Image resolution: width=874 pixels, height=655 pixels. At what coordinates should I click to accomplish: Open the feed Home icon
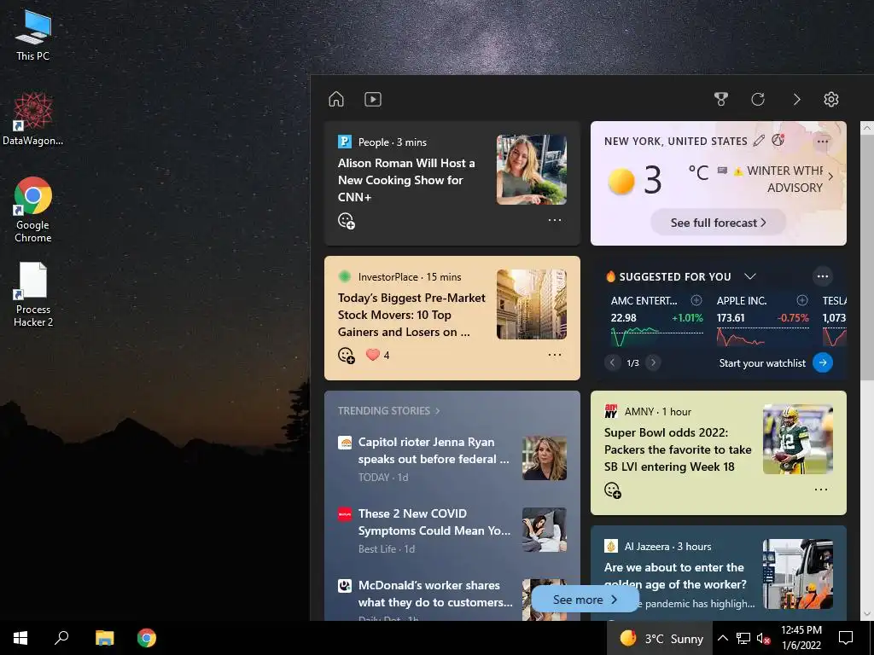(336, 99)
